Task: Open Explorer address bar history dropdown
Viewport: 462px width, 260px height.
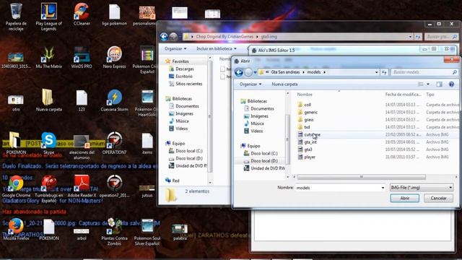Action: 410,37
